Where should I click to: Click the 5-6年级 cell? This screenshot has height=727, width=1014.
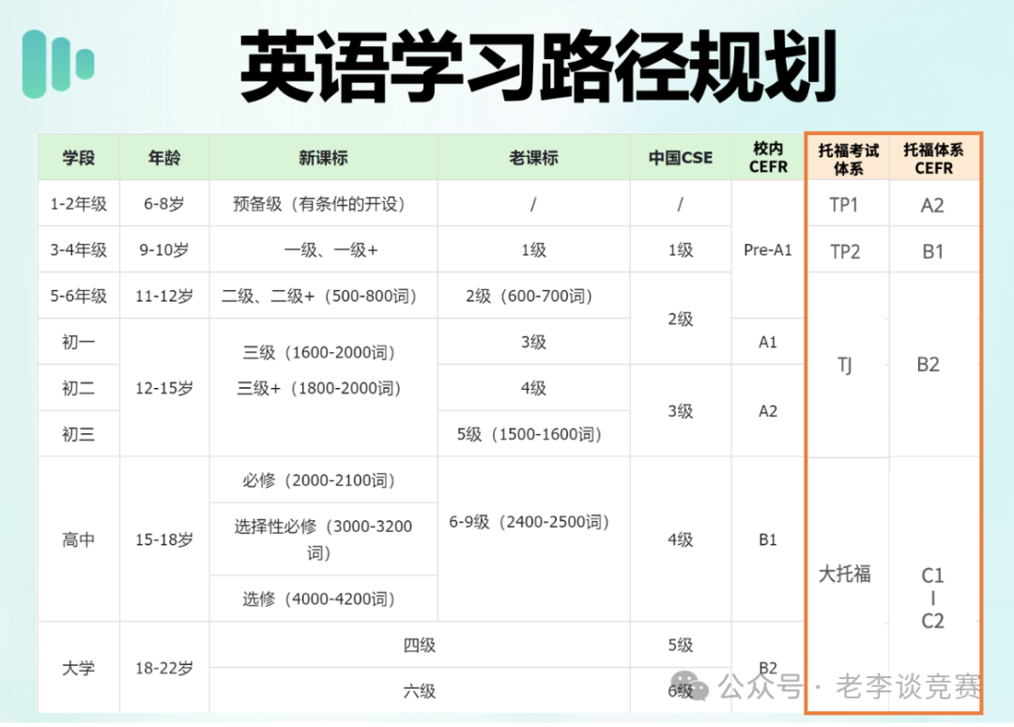coord(79,296)
